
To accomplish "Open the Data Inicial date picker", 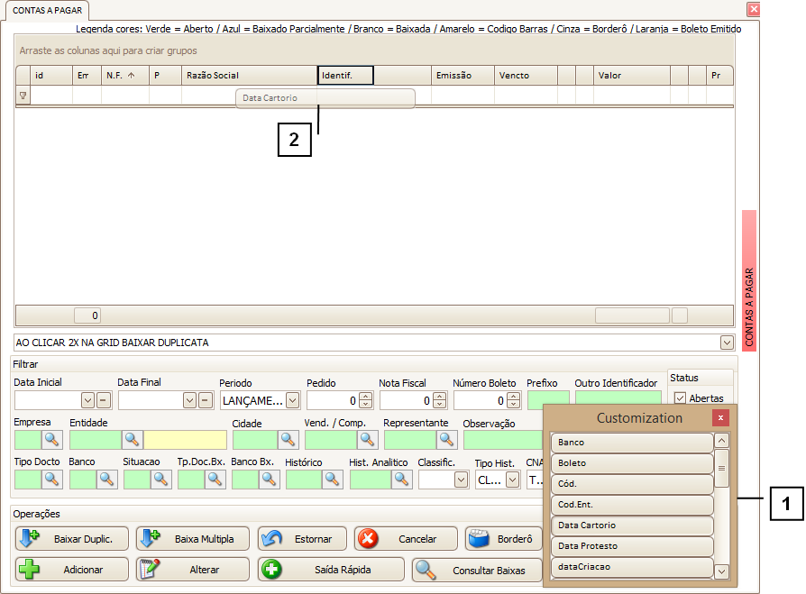I will [88, 400].
